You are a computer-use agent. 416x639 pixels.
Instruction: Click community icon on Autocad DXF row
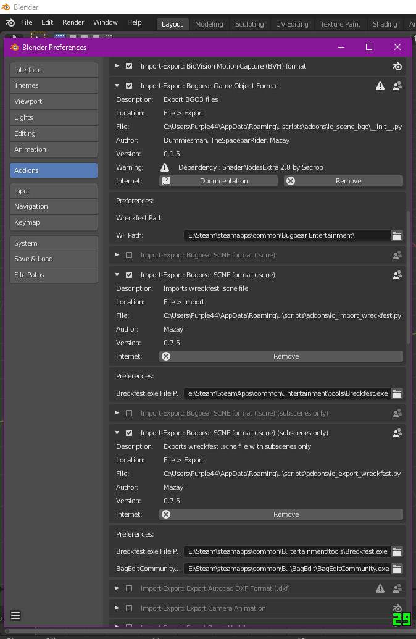tap(397, 588)
